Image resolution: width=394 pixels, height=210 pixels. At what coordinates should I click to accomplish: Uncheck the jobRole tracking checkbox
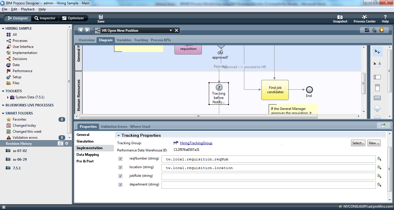click(120, 176)
